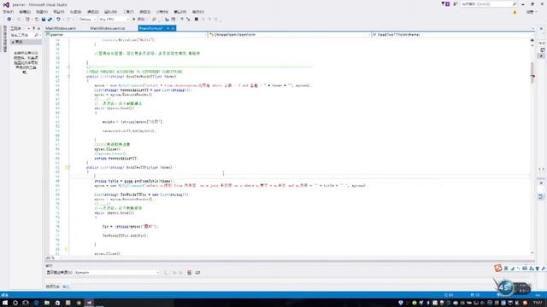Click the Open File toolbar icon
547x307 pixels.
coord(36,19)
